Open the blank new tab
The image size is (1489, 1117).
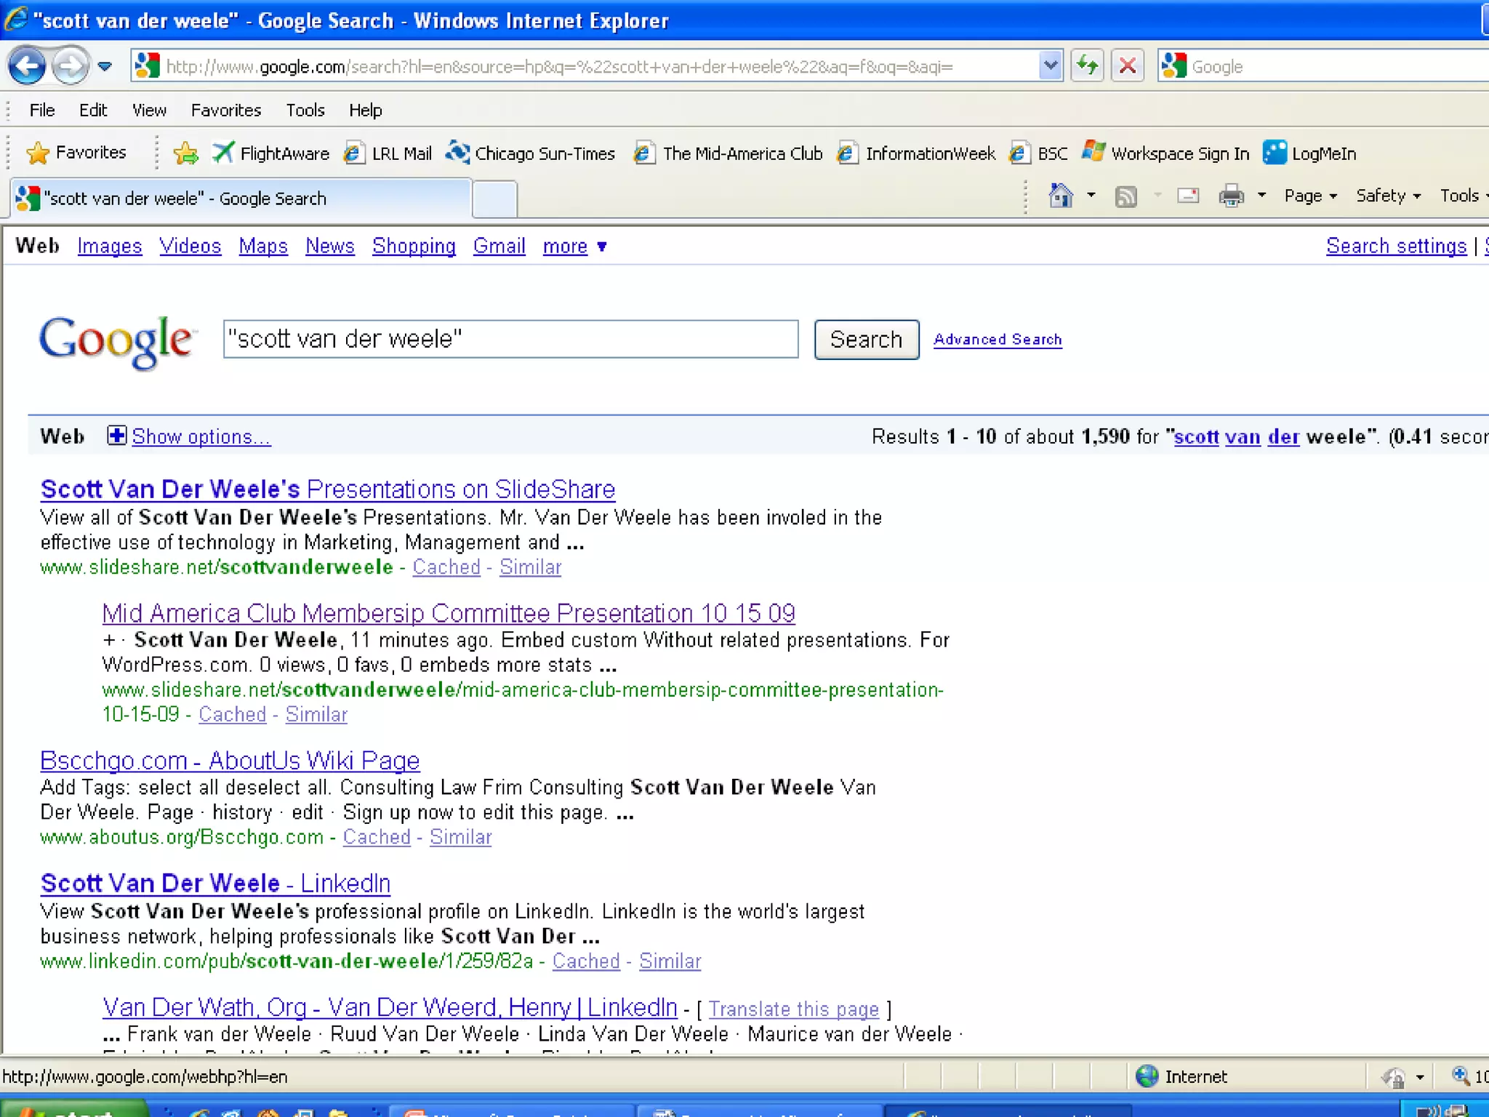(494, 199)
